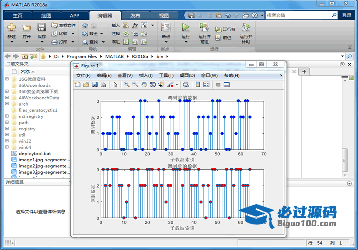Click the green Run (运行) icon
Image resolution: width=358 pixels, height=250 pixels.
(x=186, y=27)
